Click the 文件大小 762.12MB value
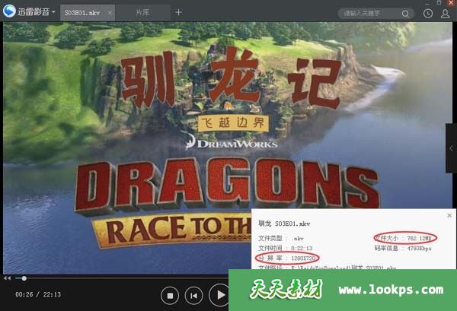Screen dimensions: 457x311 (419, 239)
